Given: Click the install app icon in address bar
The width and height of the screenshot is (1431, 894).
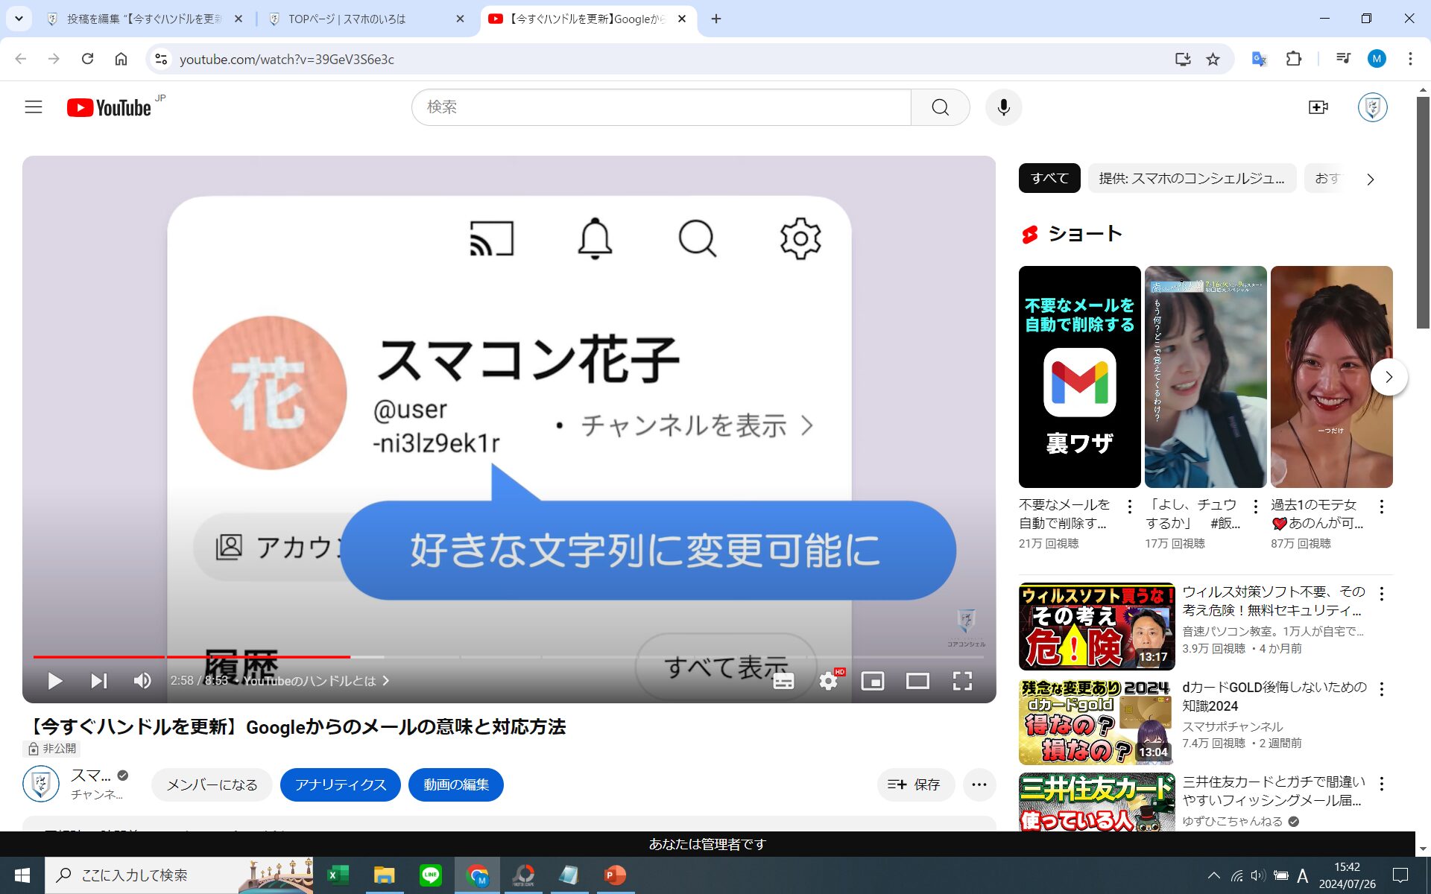Looking at the screenshot, I should pos(1183,59).
